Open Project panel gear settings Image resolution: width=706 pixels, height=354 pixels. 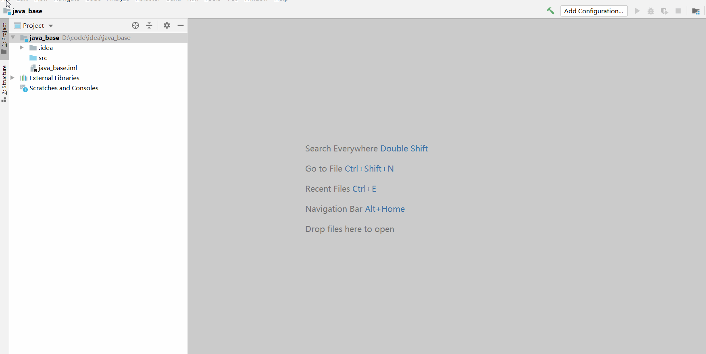pyautogui.click(x=167, y=25)
